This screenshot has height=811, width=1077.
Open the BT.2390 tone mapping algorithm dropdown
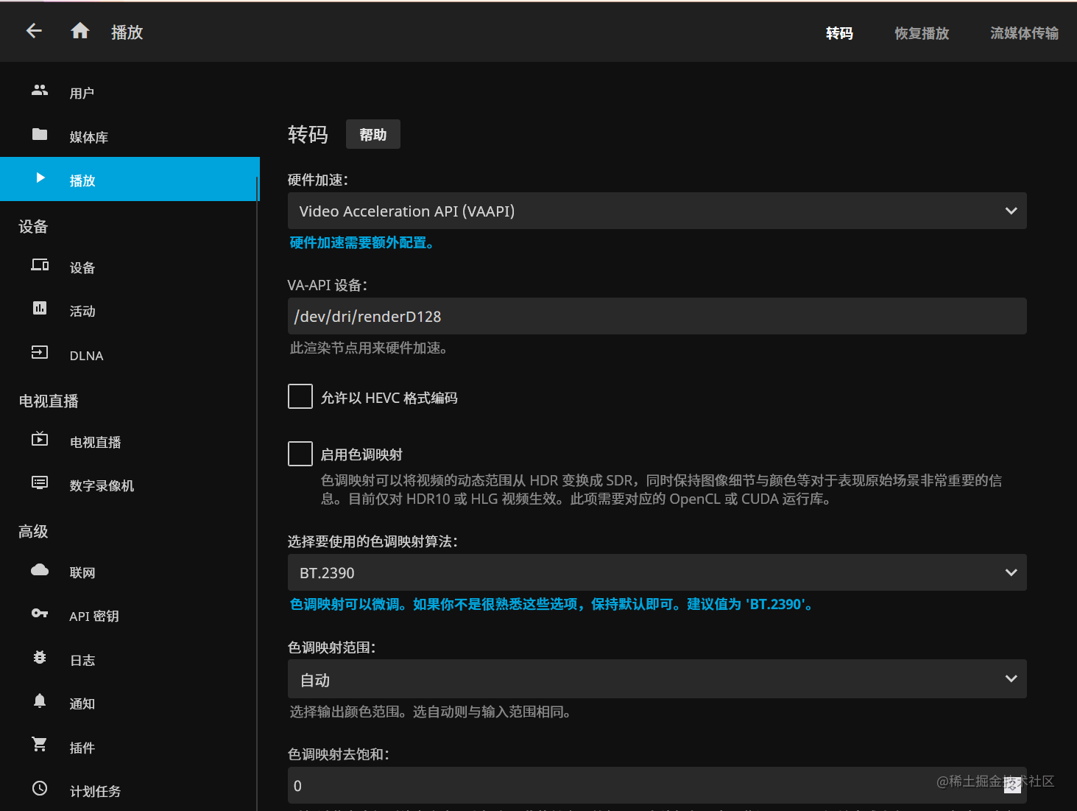click(x=657, y=573)
